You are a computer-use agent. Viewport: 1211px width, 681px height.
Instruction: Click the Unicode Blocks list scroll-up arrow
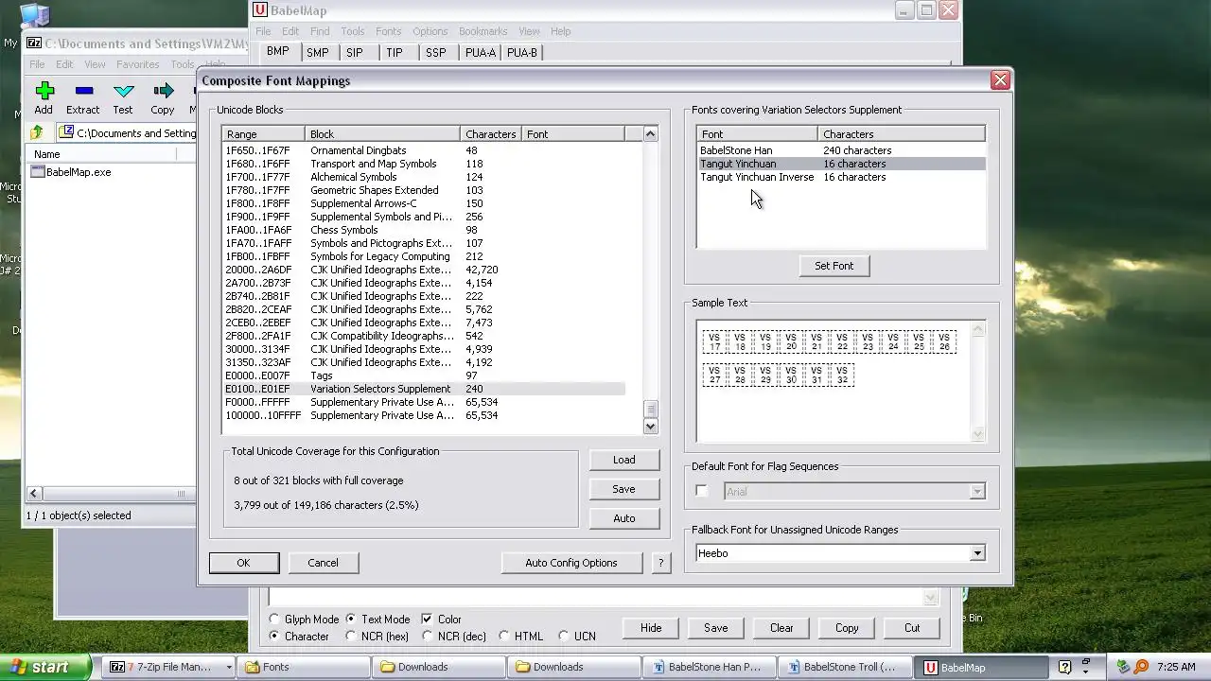coord(650,134)
